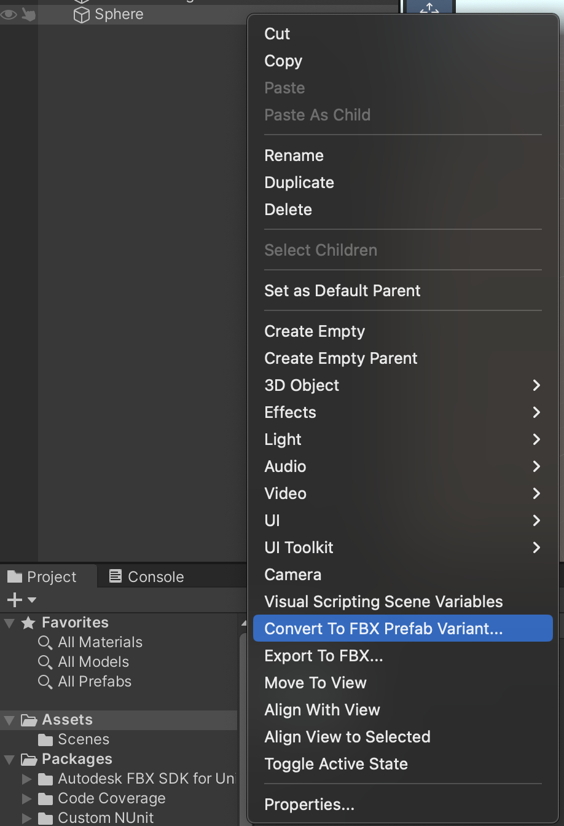The image size is (564, 826).
Task: Click the Console tab's log icon
Action: pyautogui.click(x=116, y=576)
